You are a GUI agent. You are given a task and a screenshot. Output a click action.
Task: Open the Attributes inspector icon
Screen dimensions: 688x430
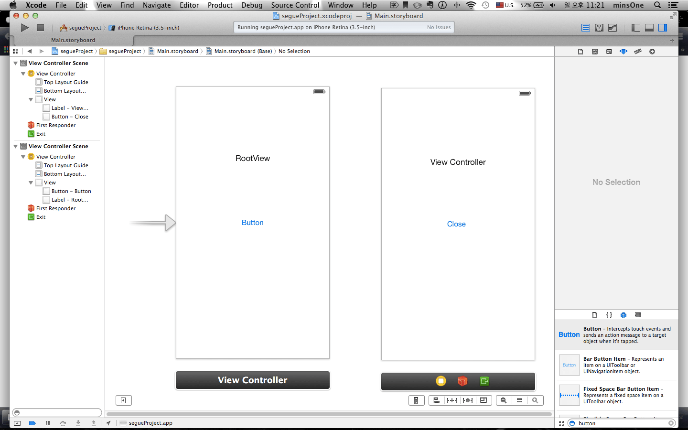[x=623, y=52]
